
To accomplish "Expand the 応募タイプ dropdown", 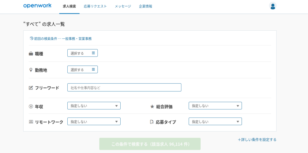I will pos(215,121).
